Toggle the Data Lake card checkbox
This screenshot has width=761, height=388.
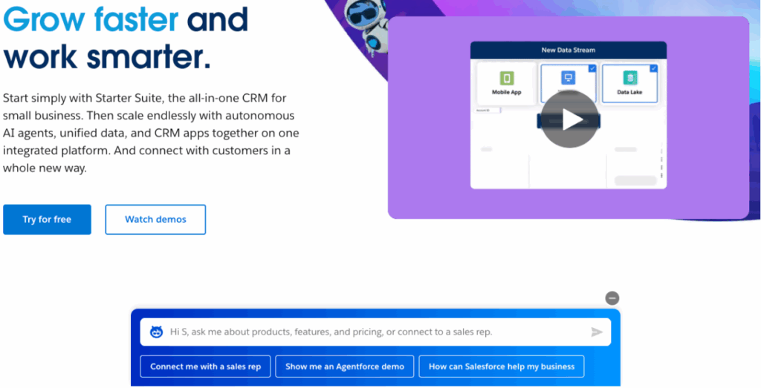pos(653,68)
